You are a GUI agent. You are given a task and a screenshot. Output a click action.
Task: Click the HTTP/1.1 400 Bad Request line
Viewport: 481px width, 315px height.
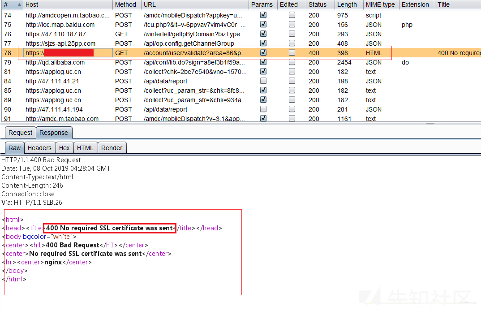click(x=41, y=160)
